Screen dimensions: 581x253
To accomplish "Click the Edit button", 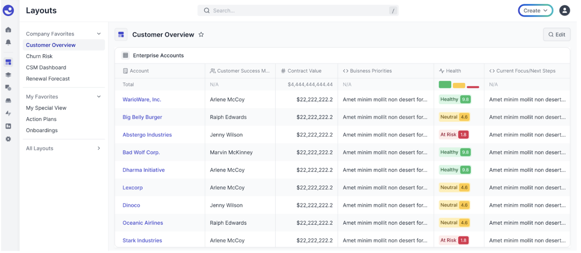I will [x=557, y=34].
